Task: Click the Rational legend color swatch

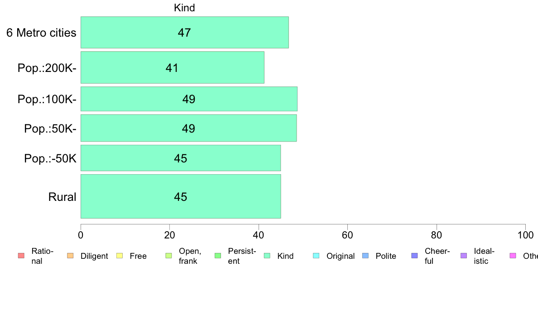Action: click(x=21, y=256)
